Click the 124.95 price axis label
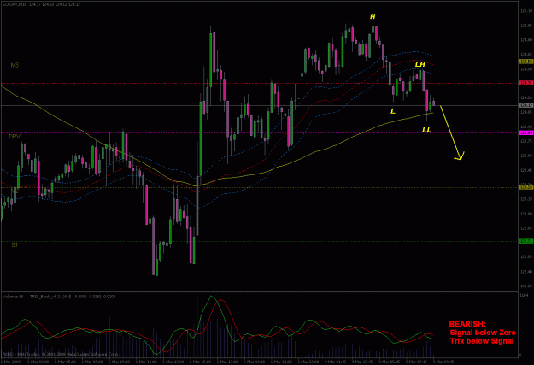This screenshot has height=365, width=534. coord(526,26)
